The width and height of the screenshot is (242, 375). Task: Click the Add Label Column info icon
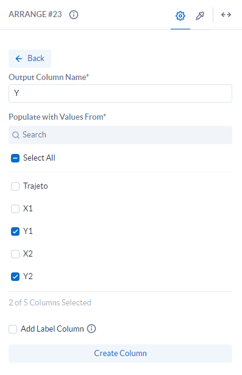pyautogui.click(x=91, y=329)
